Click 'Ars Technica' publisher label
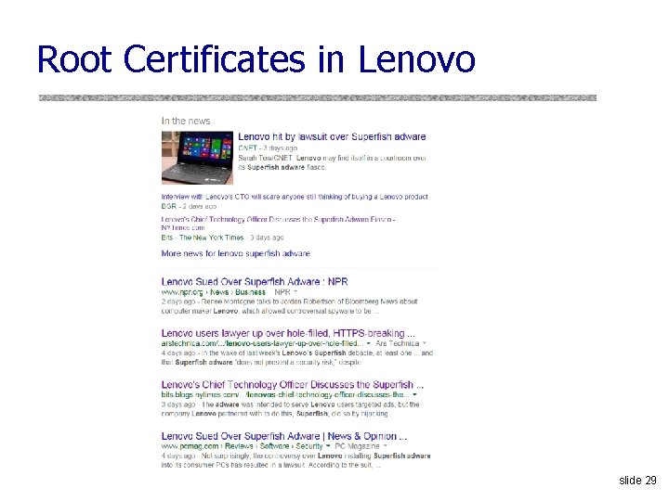The width and height of the screenshot is (669, 501). pos(398,343)
